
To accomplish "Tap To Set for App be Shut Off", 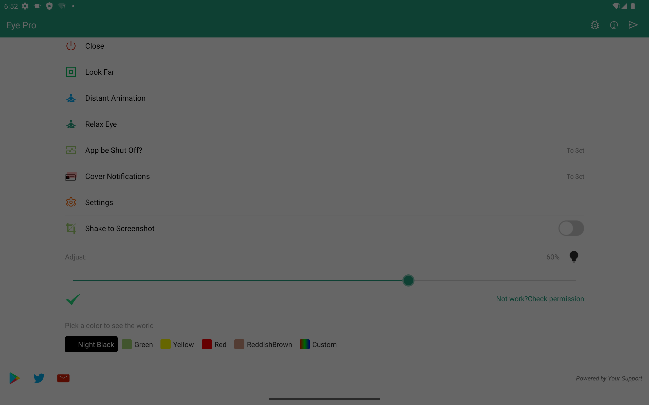I will coord(575,151).
